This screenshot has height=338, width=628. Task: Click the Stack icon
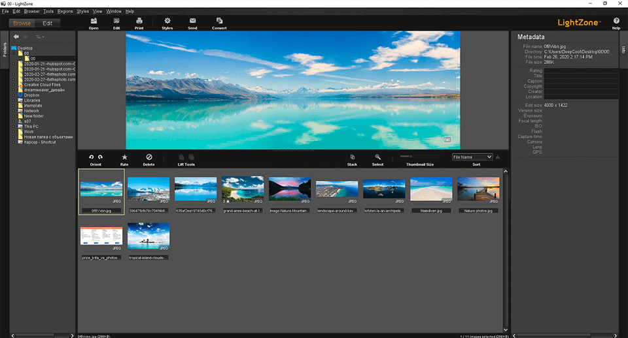[353, 157]
